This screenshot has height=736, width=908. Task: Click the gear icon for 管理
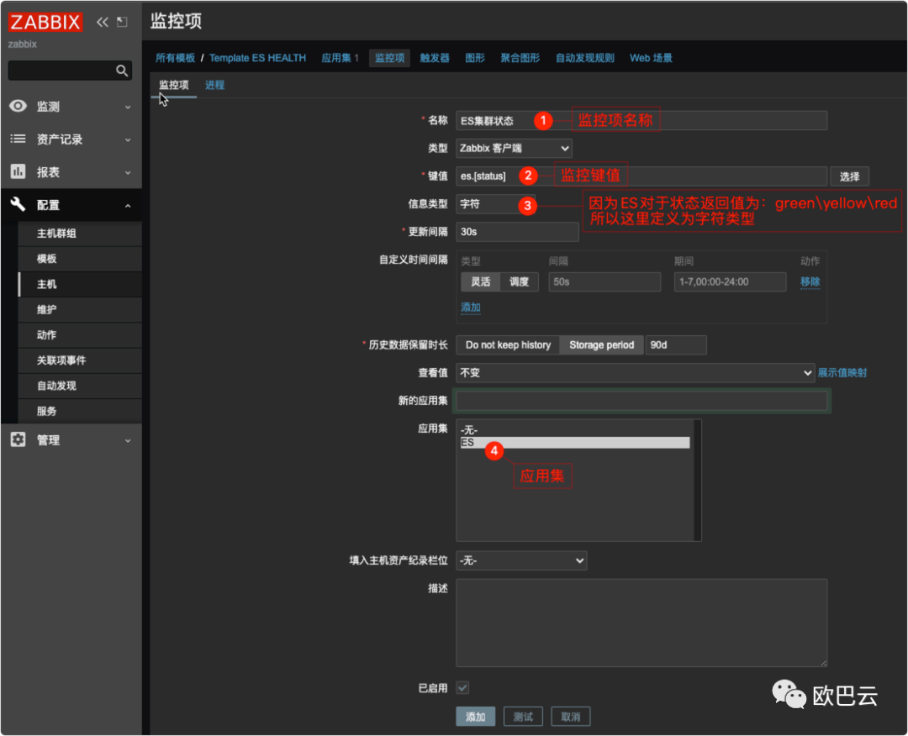(x=18, y=439)
